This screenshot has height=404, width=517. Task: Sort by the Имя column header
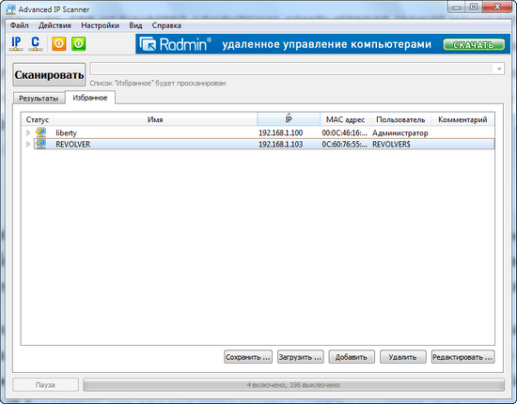tap(155, 119)
